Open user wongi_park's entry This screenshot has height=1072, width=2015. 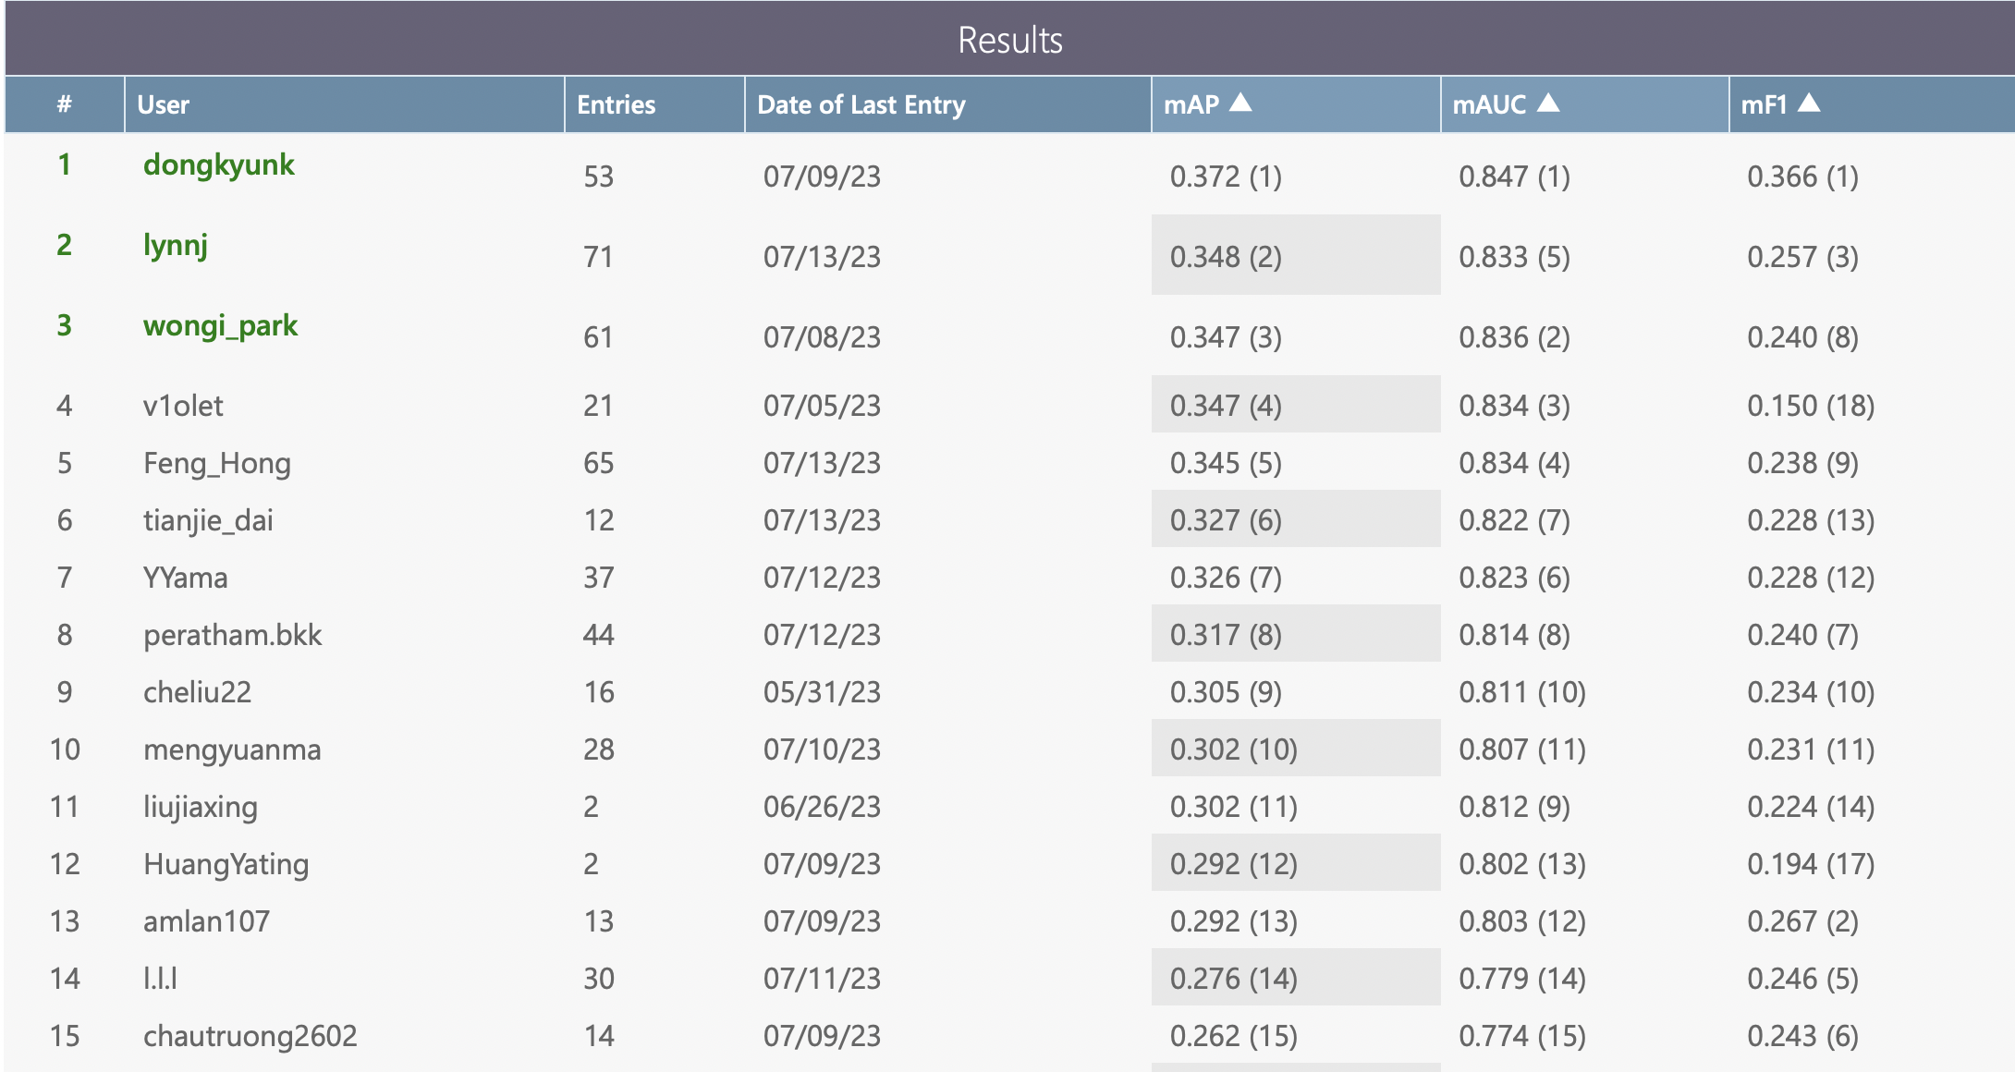pyautogui.click(x=220, y=325)
